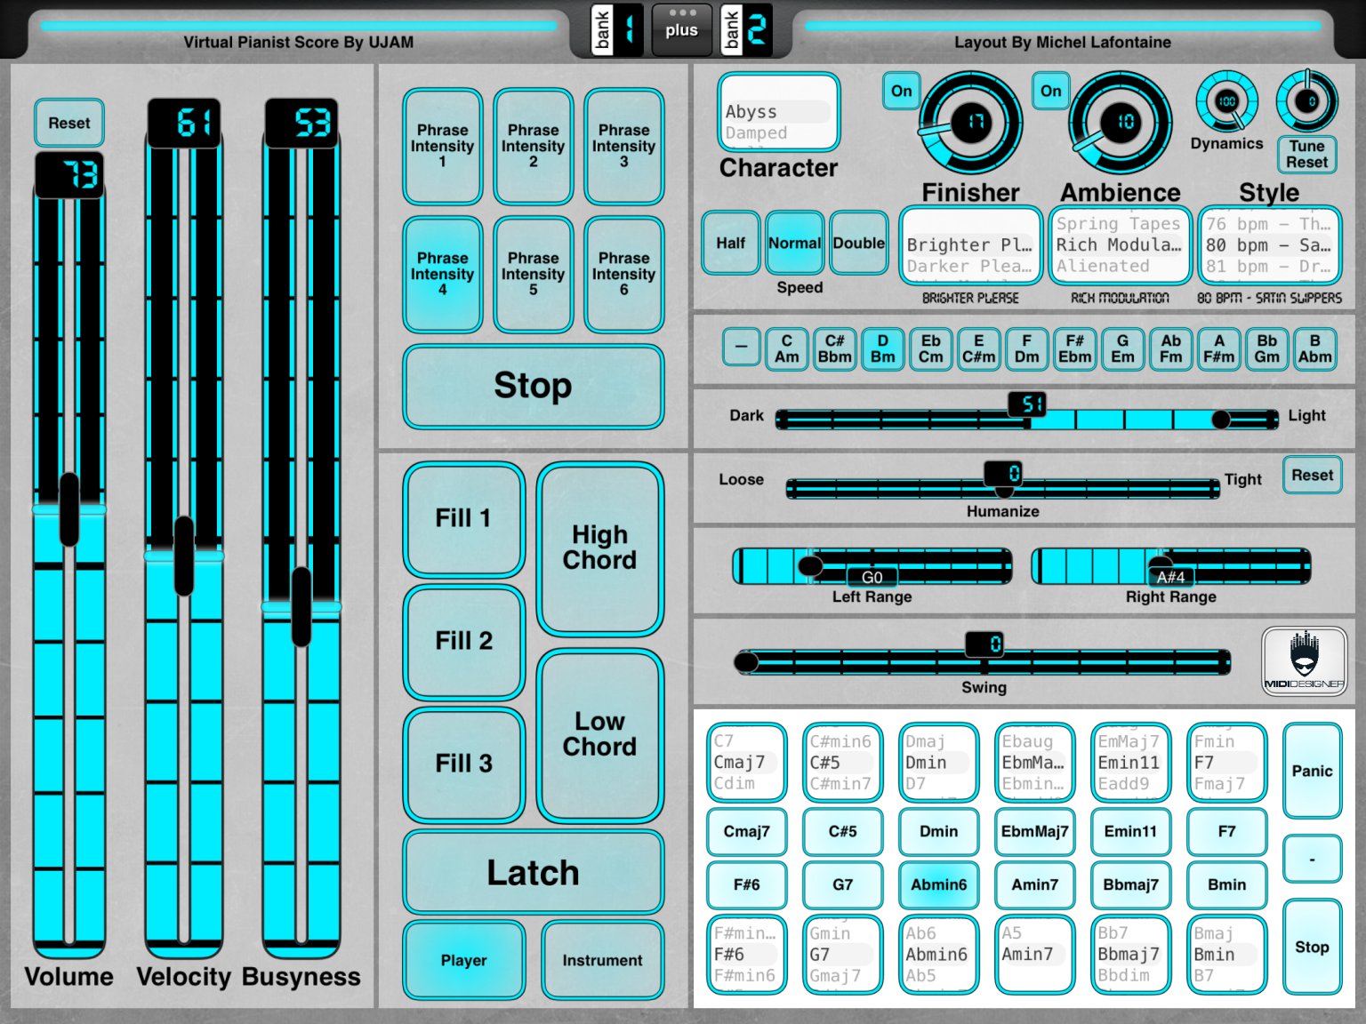
Task: Enable Latch mode
Action: coord(534,873)
